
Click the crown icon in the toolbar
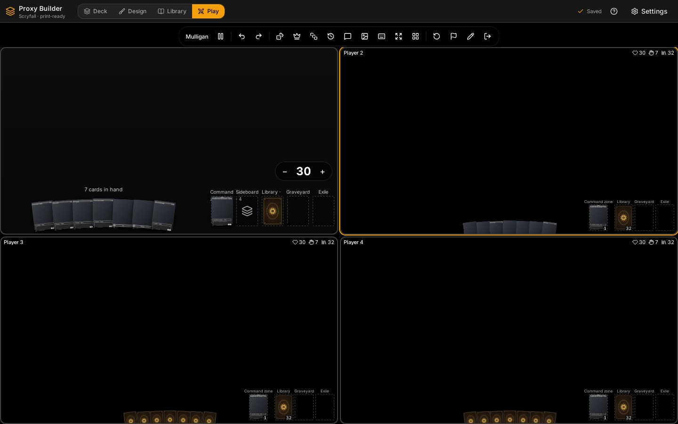[297, 36]
